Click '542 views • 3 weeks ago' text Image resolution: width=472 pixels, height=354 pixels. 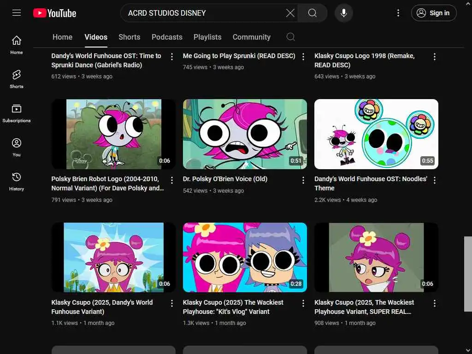(213, 190)
